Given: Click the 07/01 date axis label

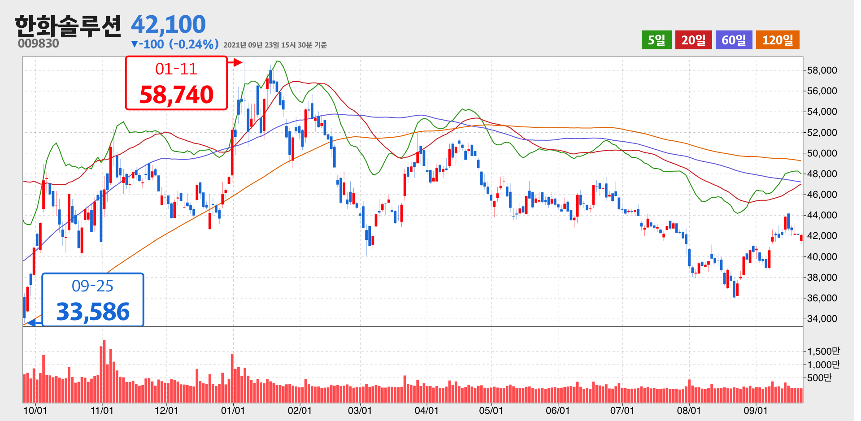Looking at the screenshot, I should pos(622,410).
